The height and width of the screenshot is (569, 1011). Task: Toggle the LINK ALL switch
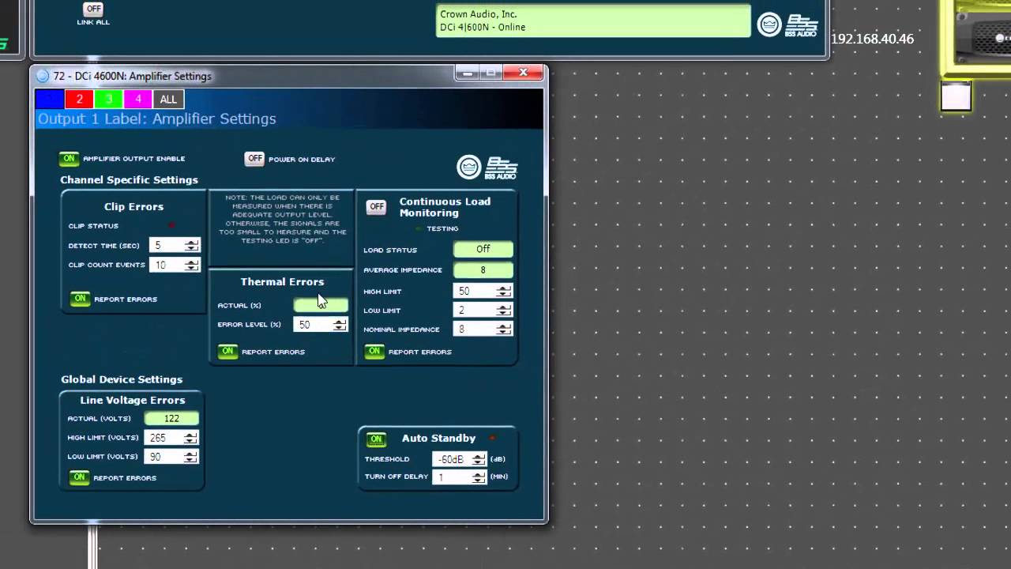tap(93, 9)
